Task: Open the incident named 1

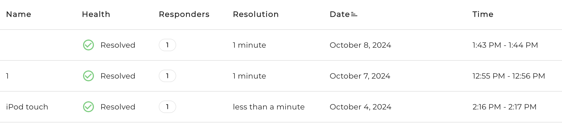Action: (x=8, y=76)
